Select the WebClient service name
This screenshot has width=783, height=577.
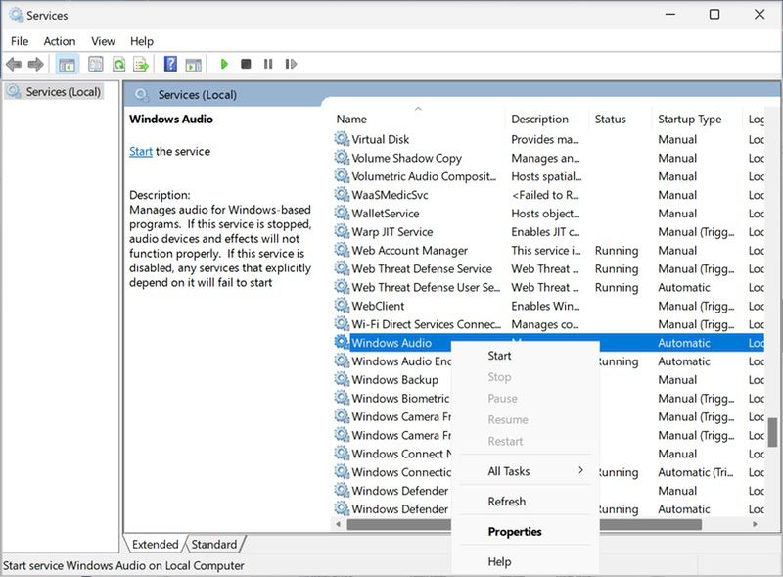pos(378,306)
